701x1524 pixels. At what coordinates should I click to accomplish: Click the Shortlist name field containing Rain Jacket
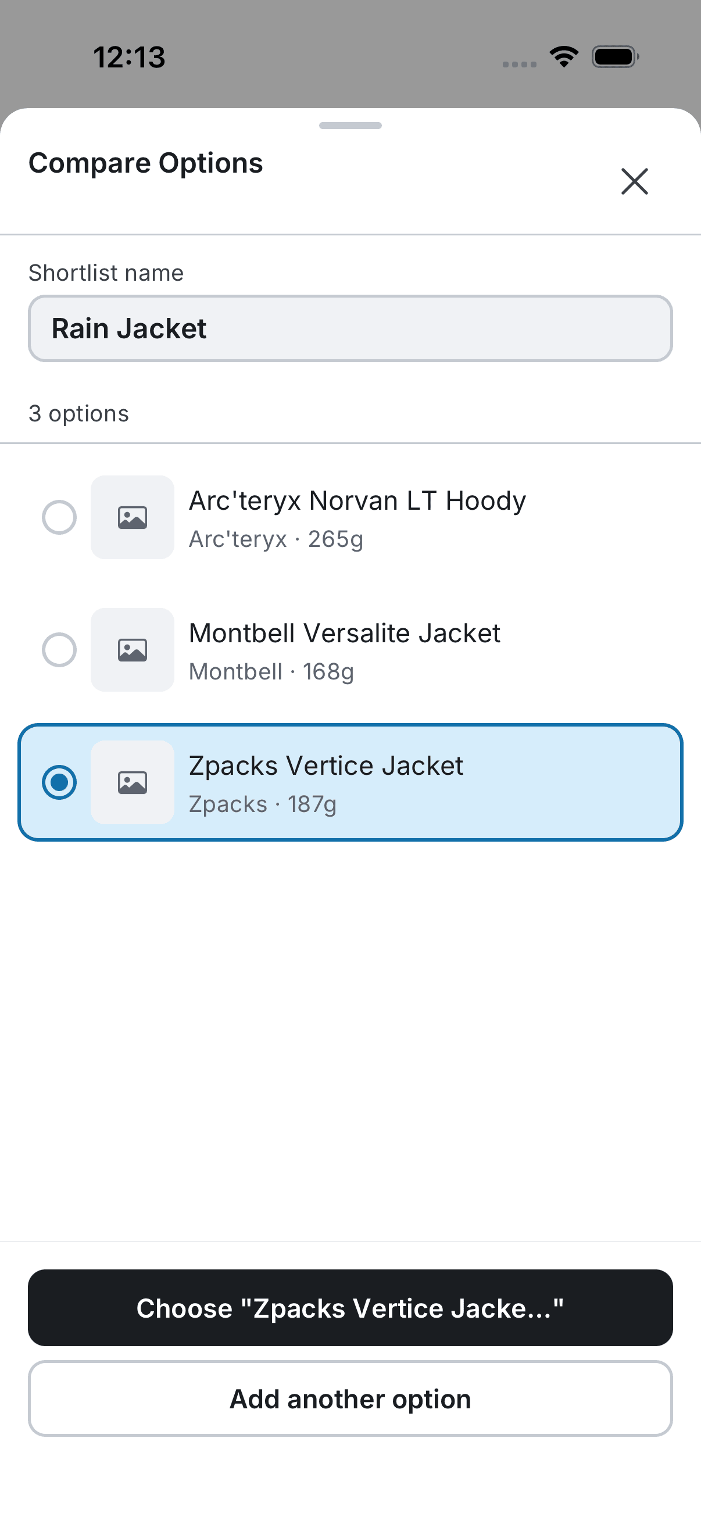[x=350, y=328]
